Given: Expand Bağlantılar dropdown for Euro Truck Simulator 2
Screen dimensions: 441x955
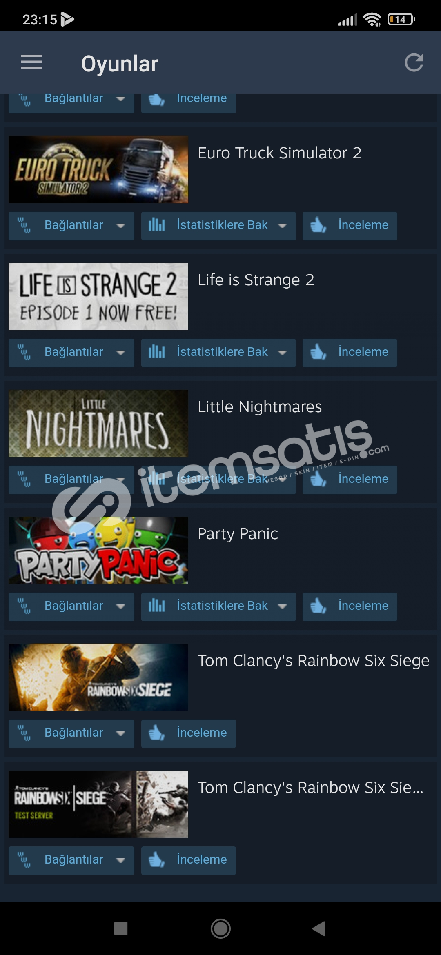Looking at the screenshot, I should 71,226.
